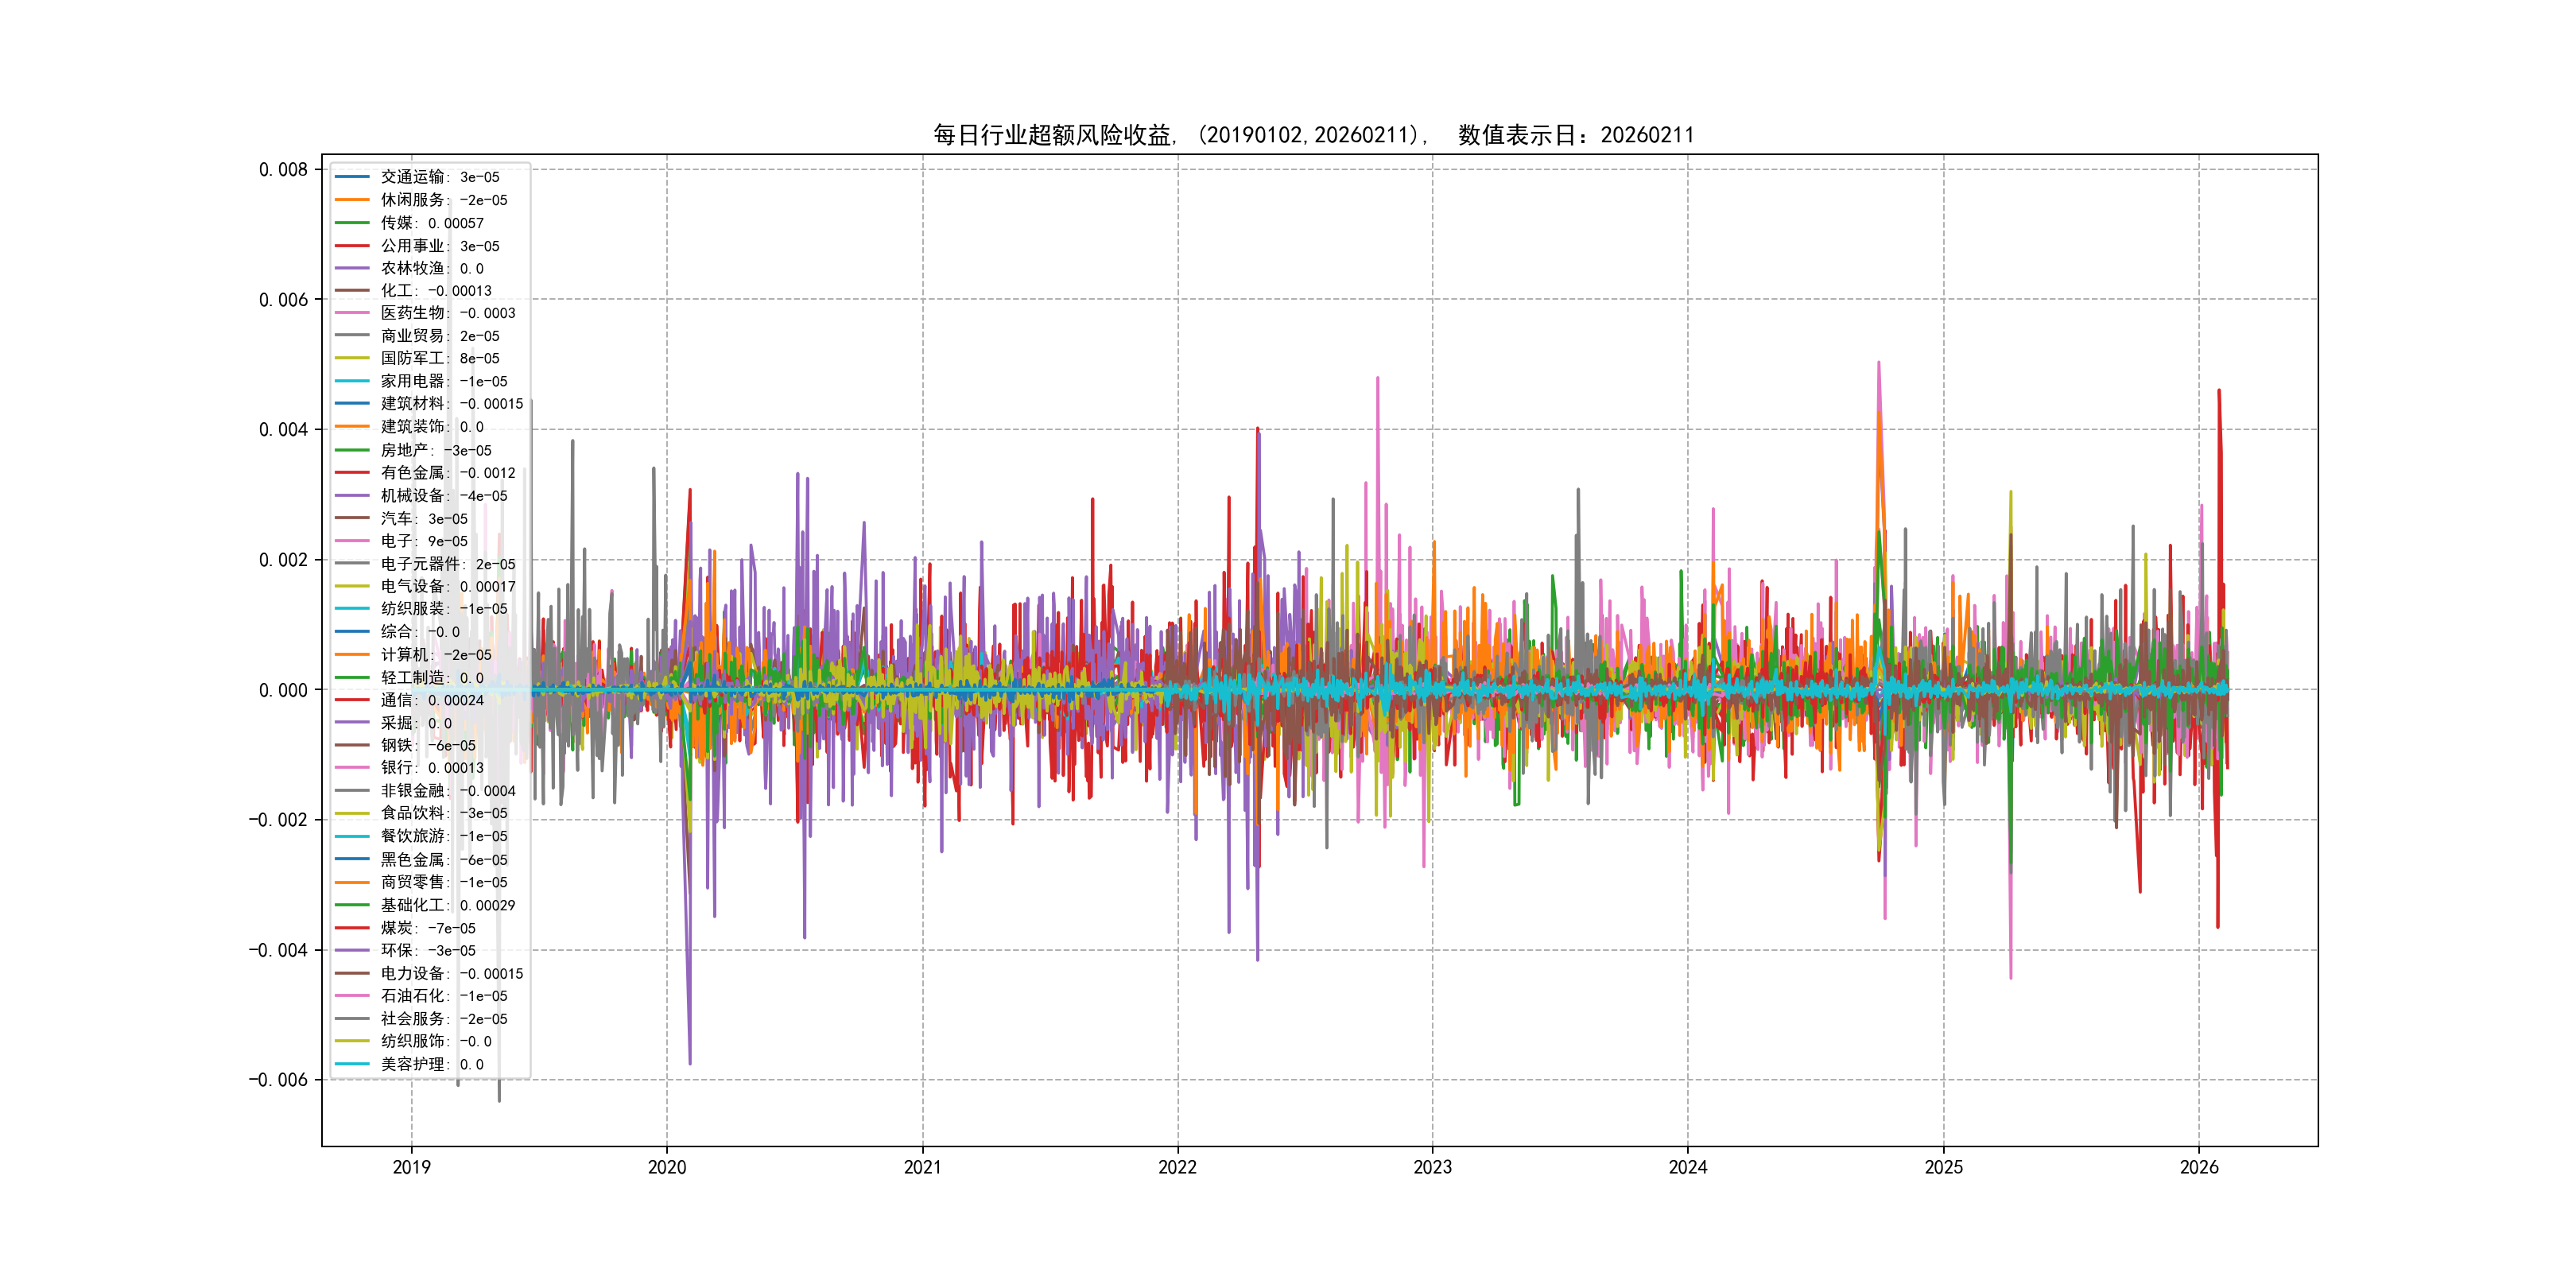Click the 电子元器件 legend label
This screenshot has height=1288, width=2576.
420,564
